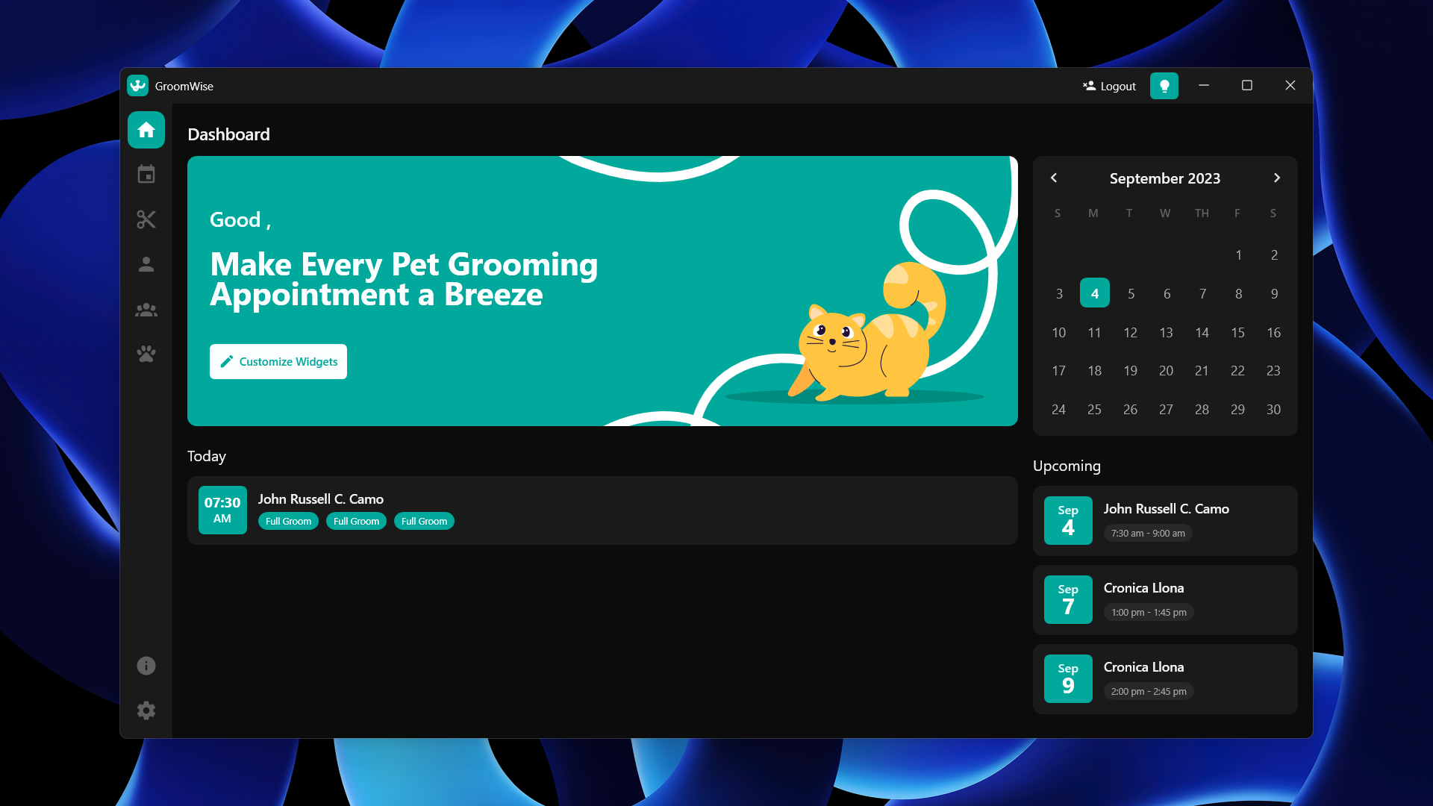The image size is (1433, 806).
Task: Open the info about icon
Action: (x=146, y=666)
